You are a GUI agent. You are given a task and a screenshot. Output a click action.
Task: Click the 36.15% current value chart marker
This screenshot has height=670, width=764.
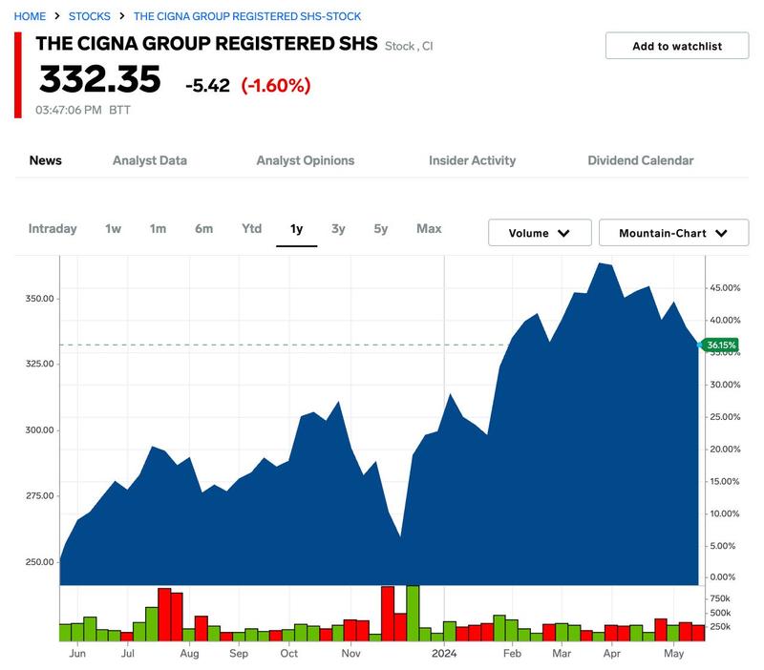click(x=719, y=345)
